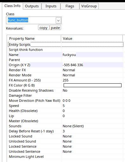Open the VisGroup tab
This screenshot has width=125, height=162.
(89, 6)
